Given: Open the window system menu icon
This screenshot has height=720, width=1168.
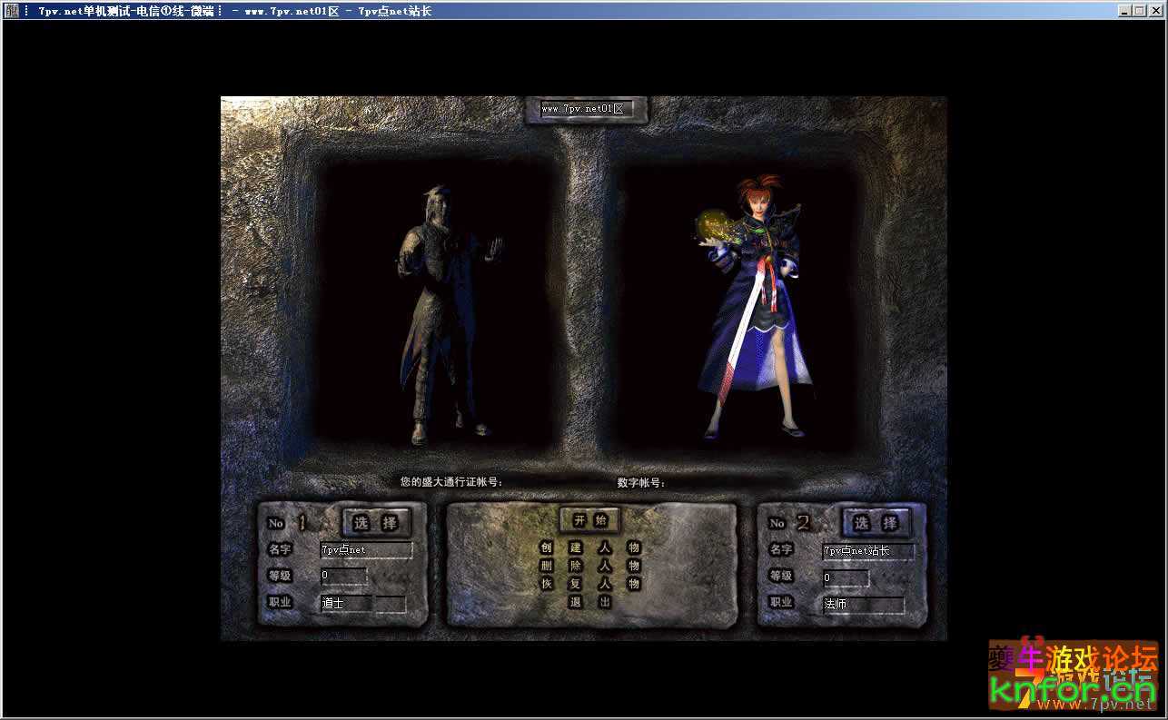Looking at the screenshot, I should coord(10,11).
